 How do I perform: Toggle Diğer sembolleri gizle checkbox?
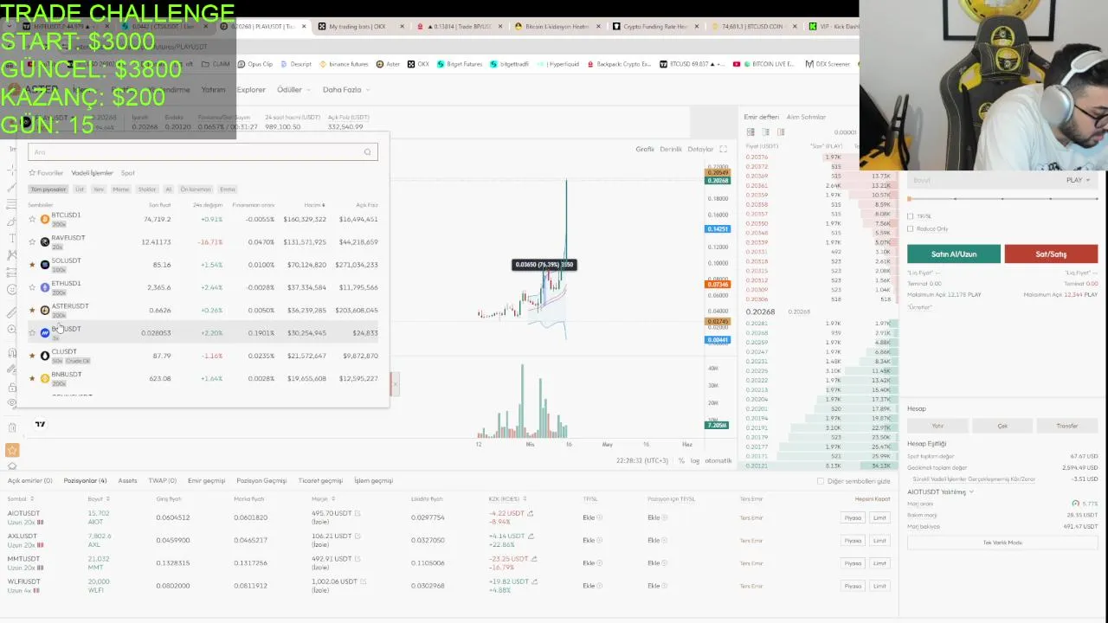click(821, 481)
